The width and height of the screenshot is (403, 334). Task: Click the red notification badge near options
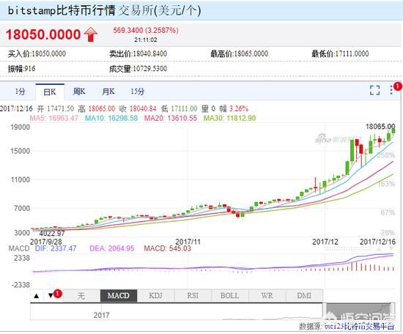pyautogui.click(x=397, y=86)
